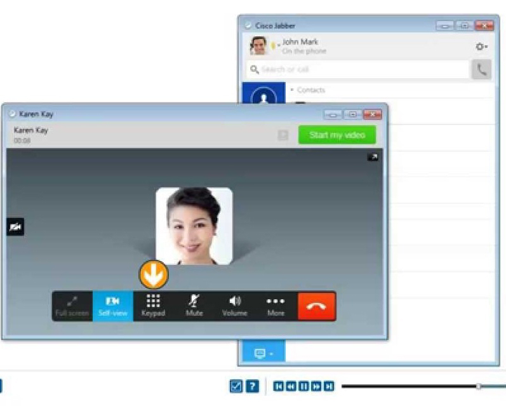Click the Karen Kay name in the call header
Viewport: 506px width, 406px height.
point(30,130)
